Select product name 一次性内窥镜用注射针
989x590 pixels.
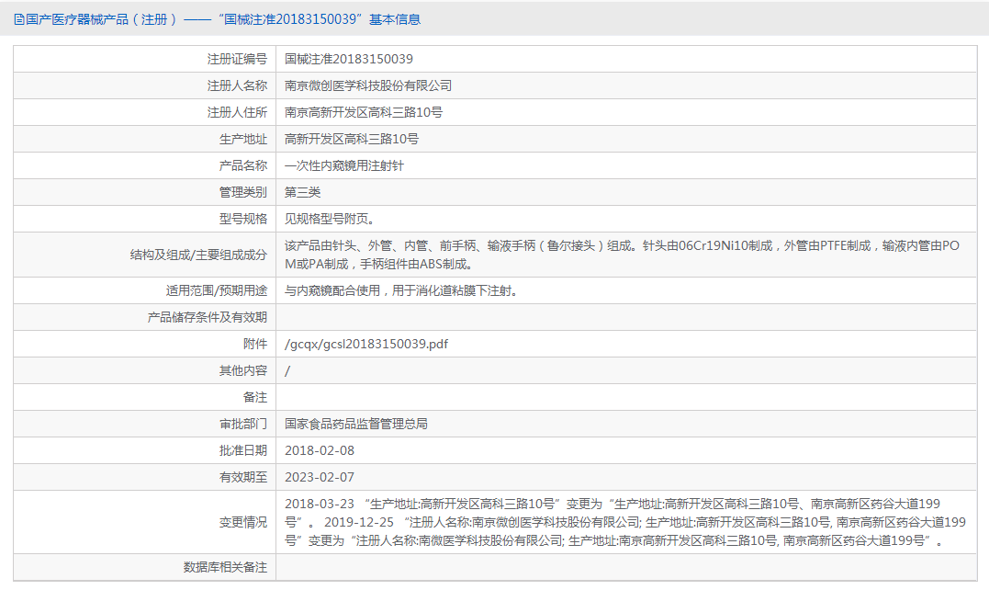click(344, 165)
